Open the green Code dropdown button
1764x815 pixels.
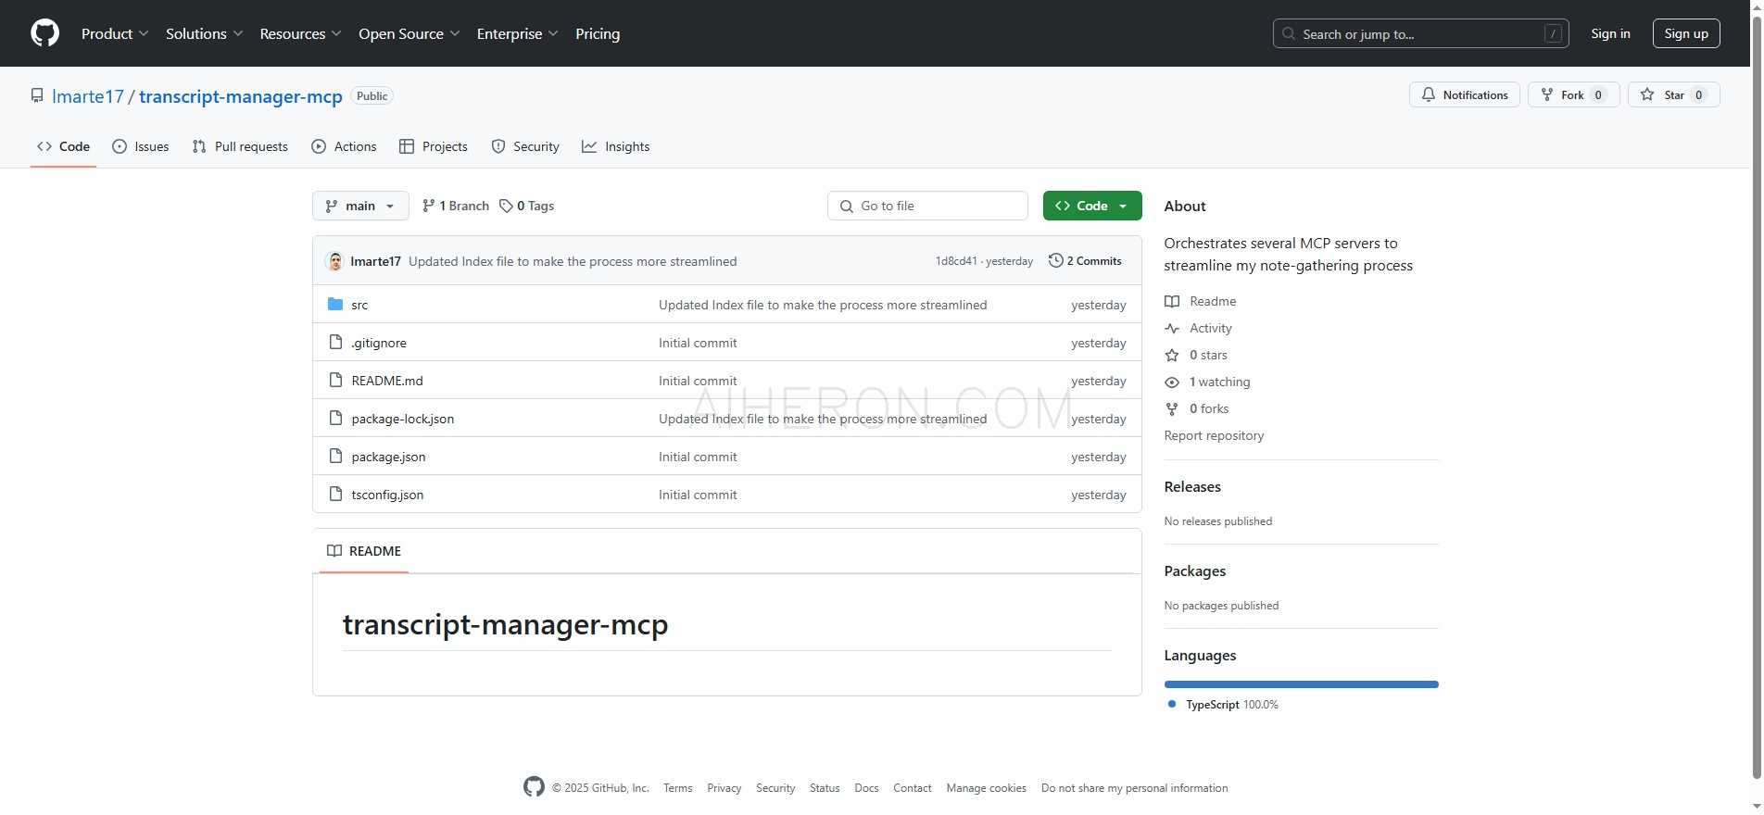(x=1092, y=206)
